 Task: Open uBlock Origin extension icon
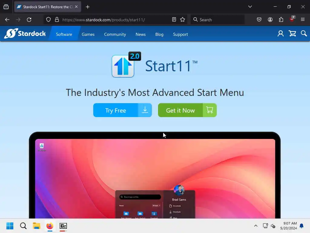pos(292,19)
